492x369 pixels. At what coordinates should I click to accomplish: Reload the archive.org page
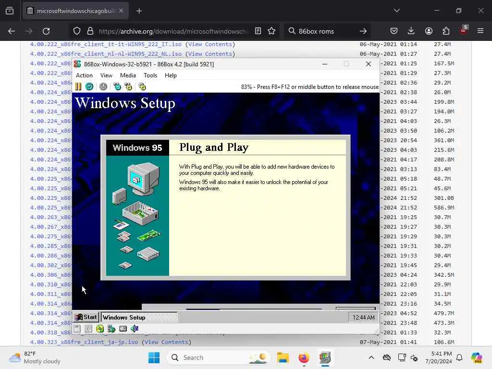pyautogui.click(x=46, y=31)
